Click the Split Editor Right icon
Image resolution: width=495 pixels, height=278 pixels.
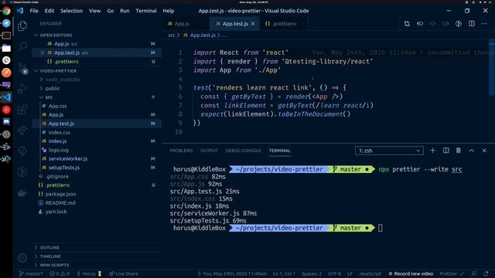point(471,24)
